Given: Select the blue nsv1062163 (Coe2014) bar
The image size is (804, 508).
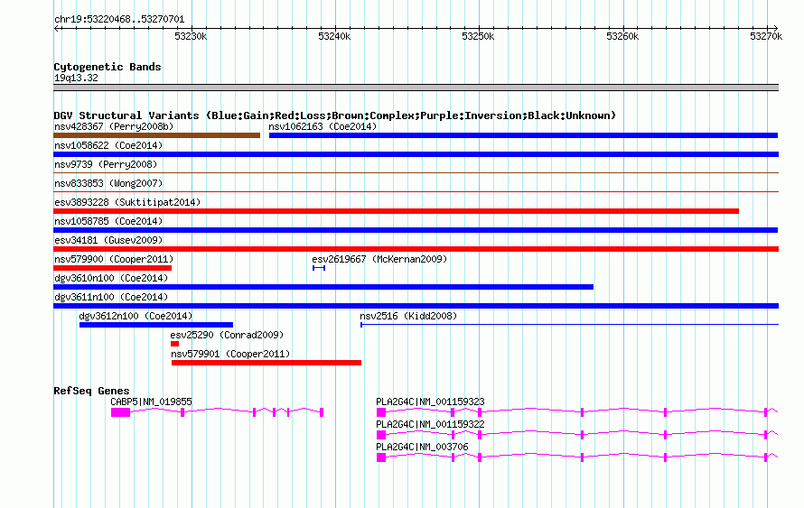Looking at the screenshot, I should [x=524, y=135].
